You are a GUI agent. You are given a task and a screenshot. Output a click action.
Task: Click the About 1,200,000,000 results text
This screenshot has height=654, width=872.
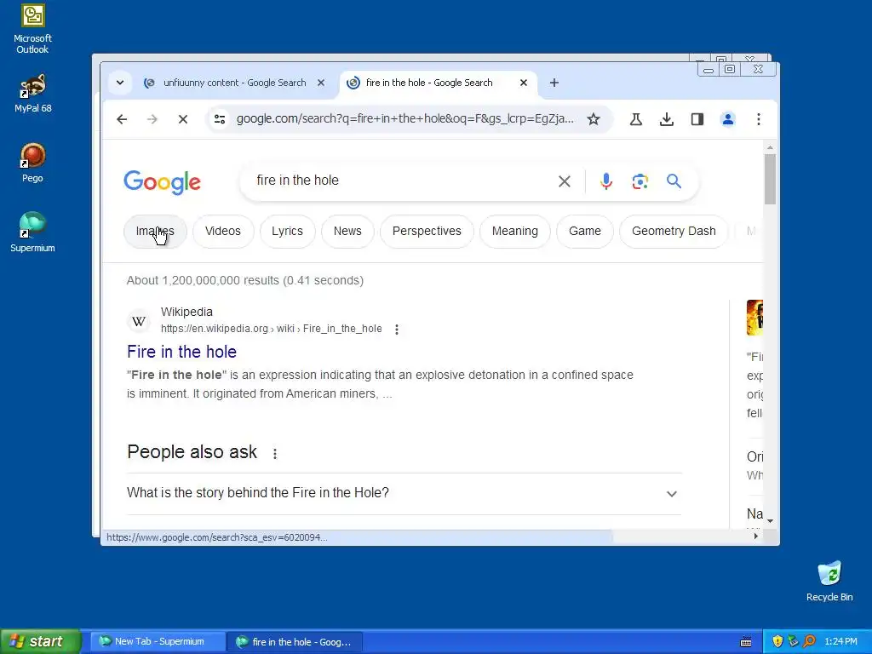244,280
